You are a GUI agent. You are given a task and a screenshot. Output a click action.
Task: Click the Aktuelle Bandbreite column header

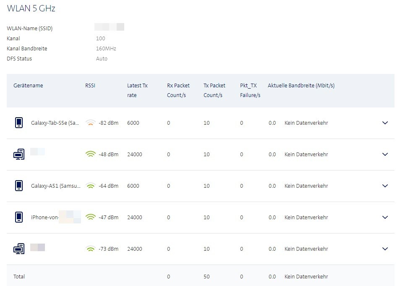(301, 86)
